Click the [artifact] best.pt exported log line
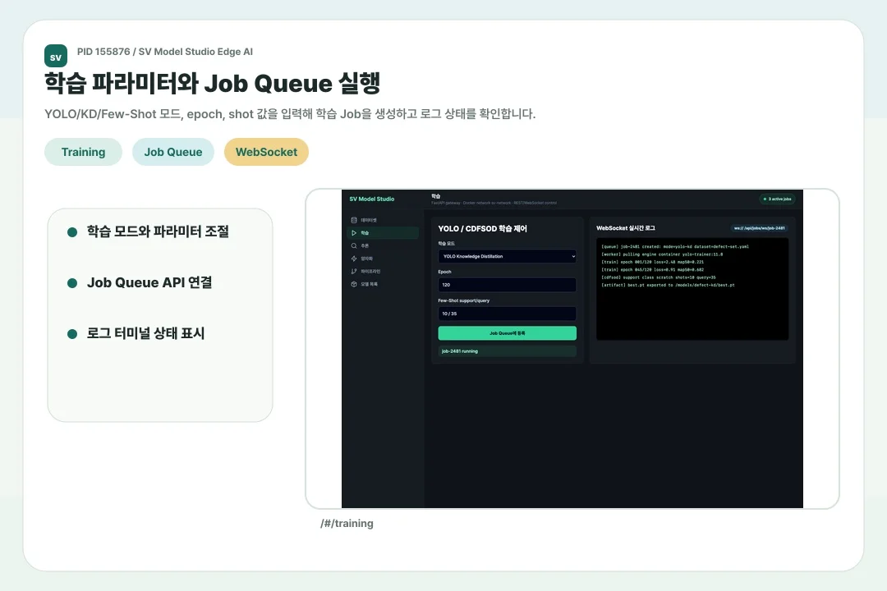 pyautogui.click(x=668, y=285)
